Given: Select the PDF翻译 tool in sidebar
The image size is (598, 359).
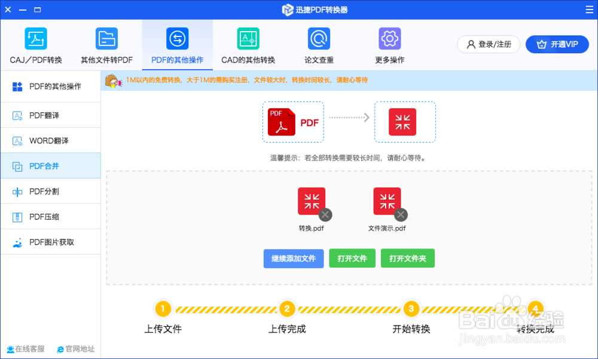Looking at the screenshot, I should click(36, 115).
